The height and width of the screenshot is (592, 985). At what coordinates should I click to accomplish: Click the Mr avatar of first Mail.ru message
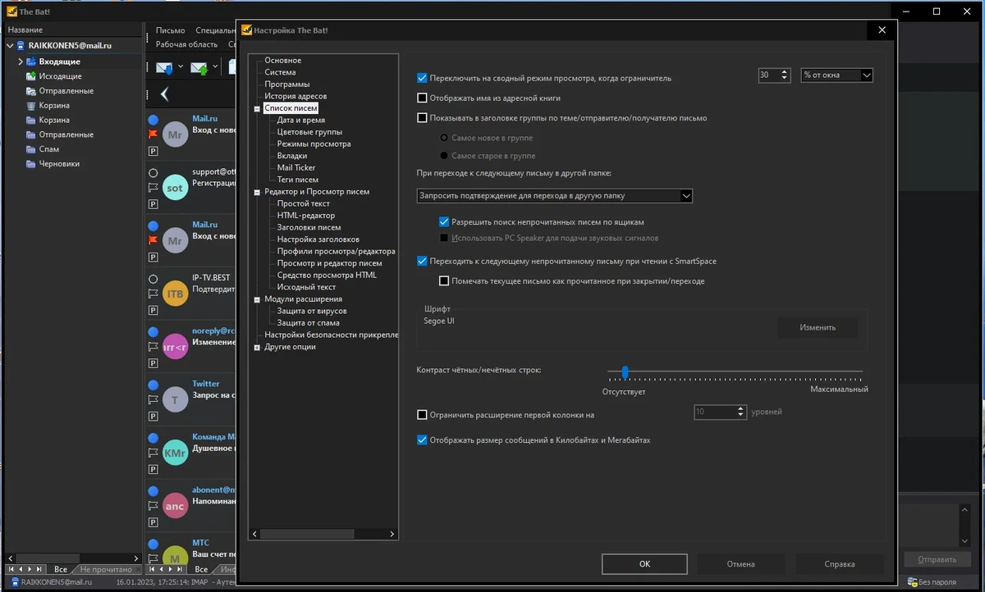[176, 134]
